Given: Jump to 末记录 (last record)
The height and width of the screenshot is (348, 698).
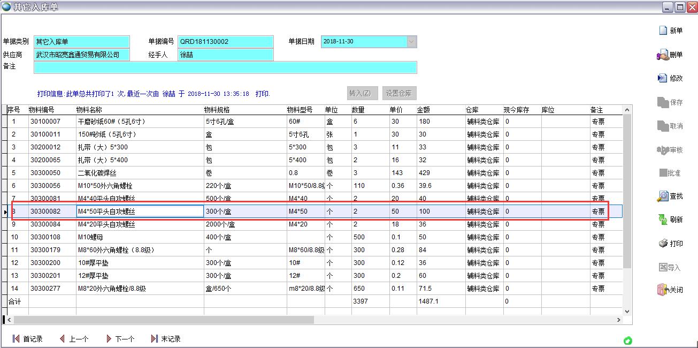Looking at the screenshot, I should (x=155, y=339).
